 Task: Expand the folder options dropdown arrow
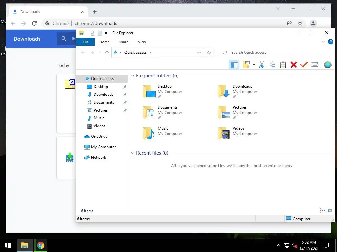coord(254,65)
